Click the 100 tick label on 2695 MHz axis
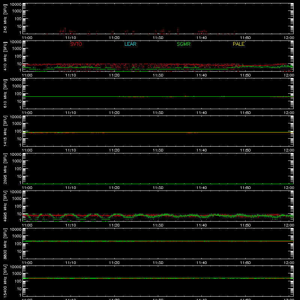300x300 pixels. click(x=18, y=169)
